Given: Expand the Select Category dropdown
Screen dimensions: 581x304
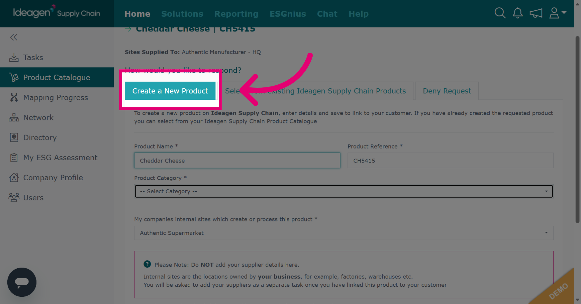Looking at the screenshot, I should pos(344,191).
